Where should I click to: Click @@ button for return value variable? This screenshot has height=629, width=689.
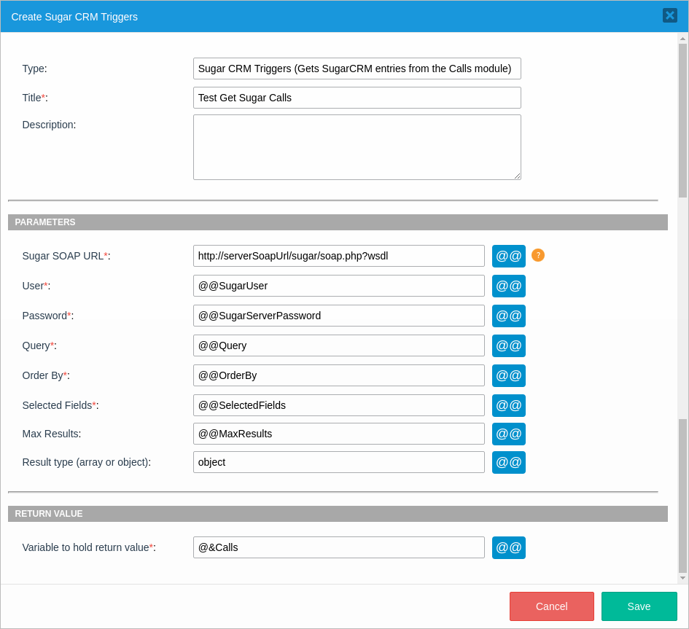[x=508, y=547]
